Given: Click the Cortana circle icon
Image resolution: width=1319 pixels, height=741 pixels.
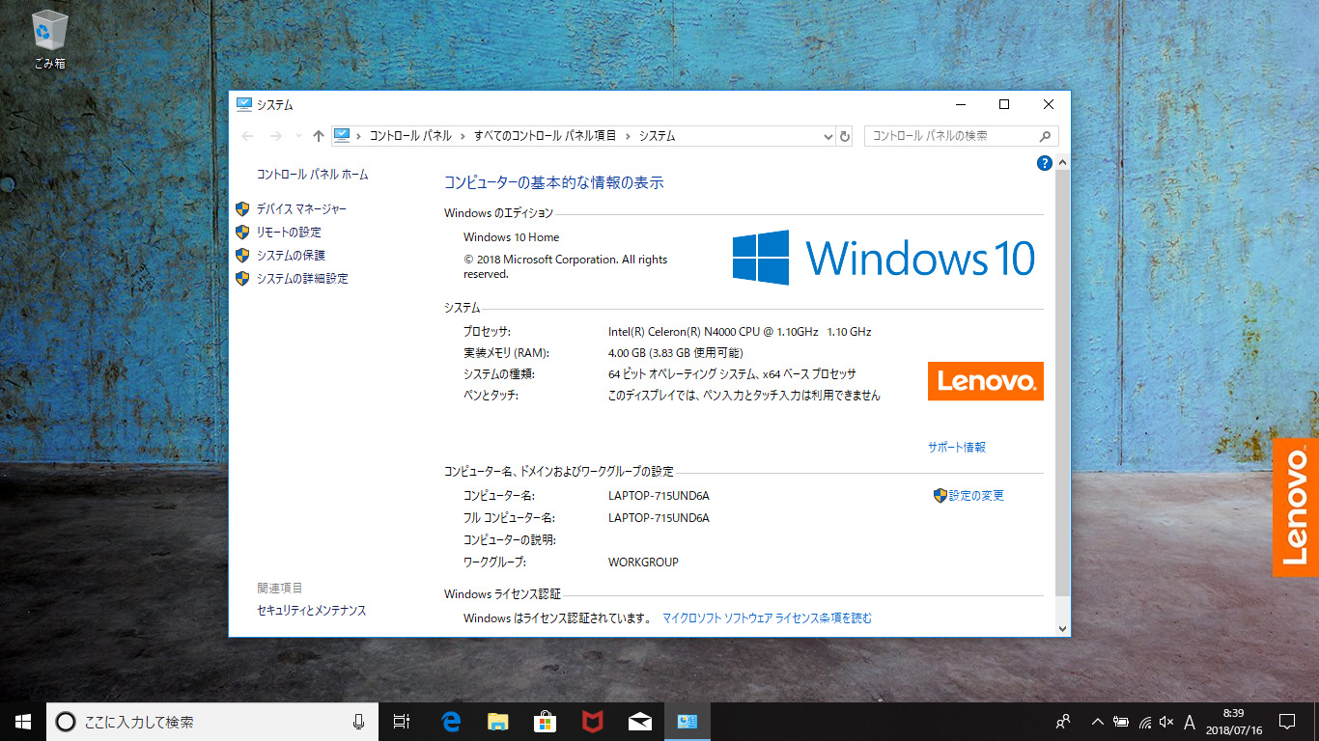Looking at the screenshot, I should coord(66,722).
